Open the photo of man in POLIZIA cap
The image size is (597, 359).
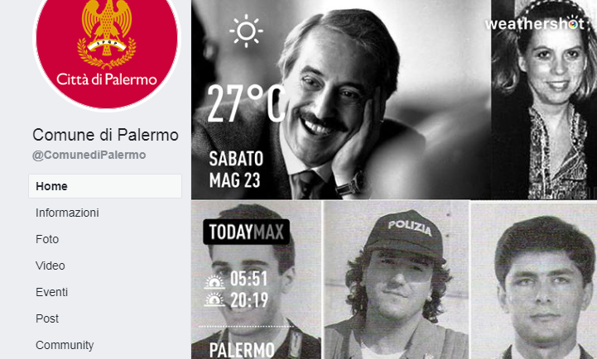click(397, 280)
